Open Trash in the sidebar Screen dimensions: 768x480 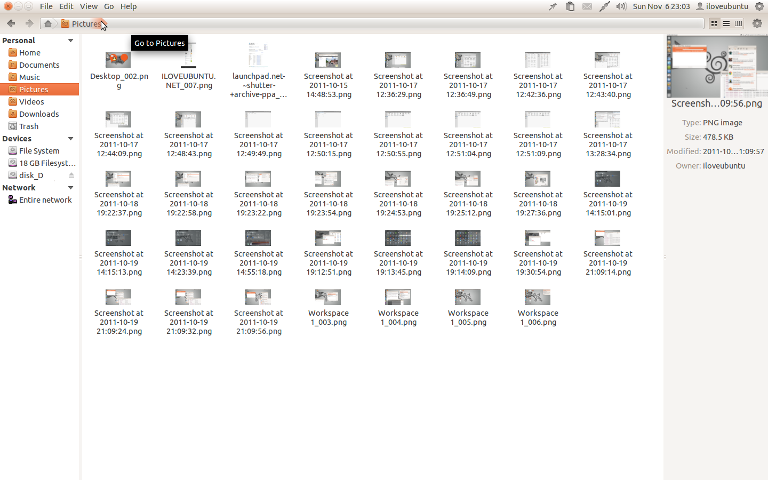point(39,126)
